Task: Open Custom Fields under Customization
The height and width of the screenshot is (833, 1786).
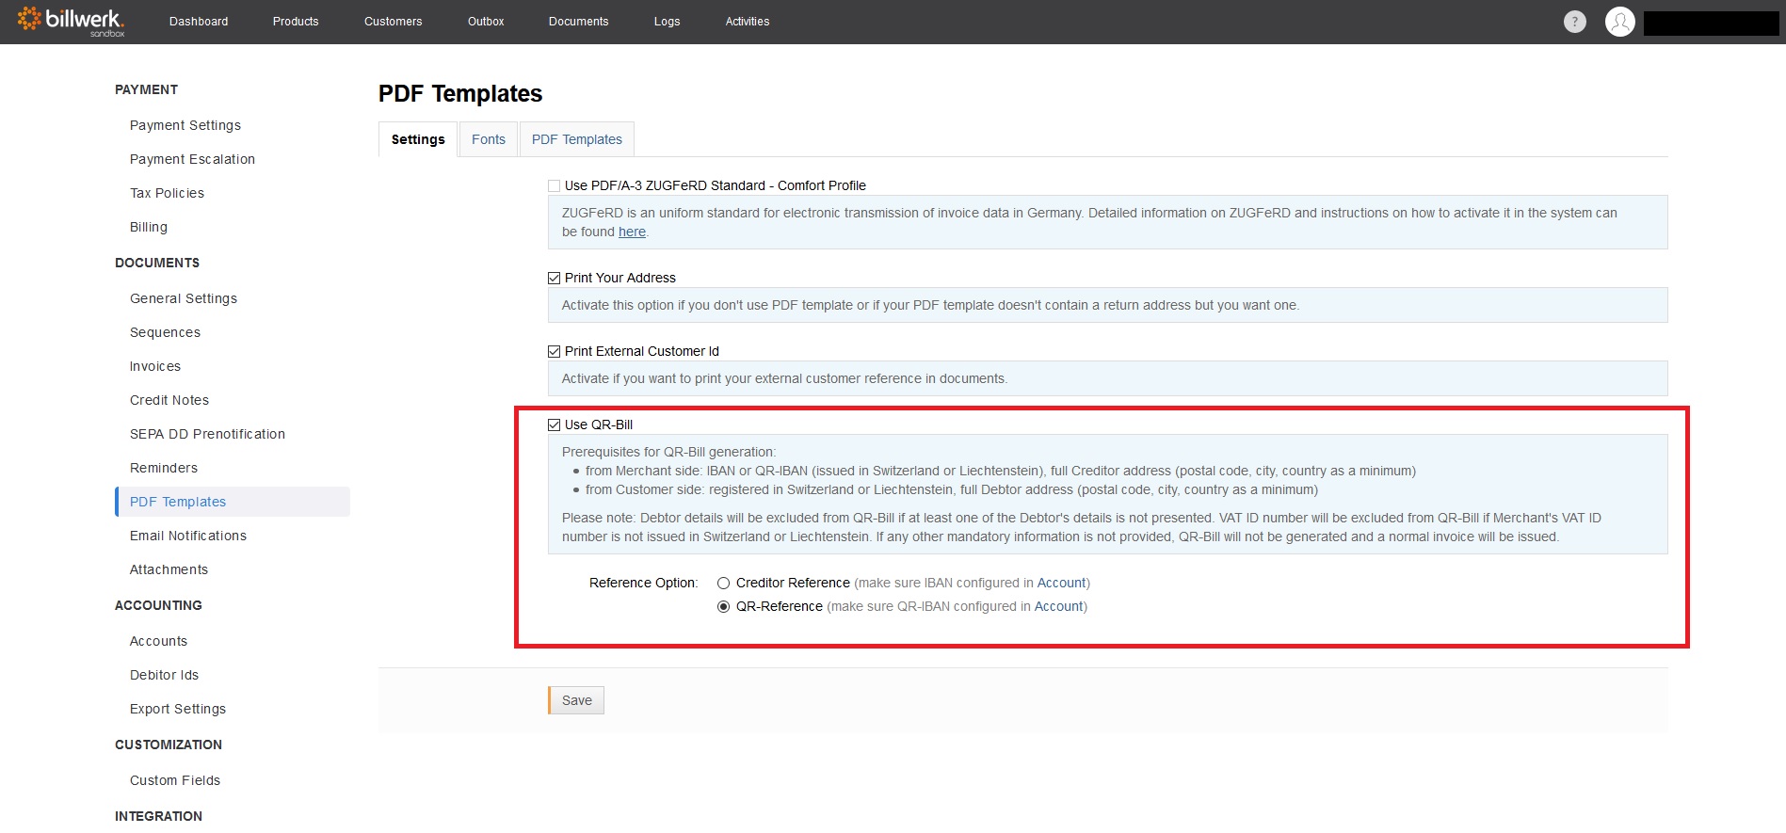Action: tap(175, 780)
